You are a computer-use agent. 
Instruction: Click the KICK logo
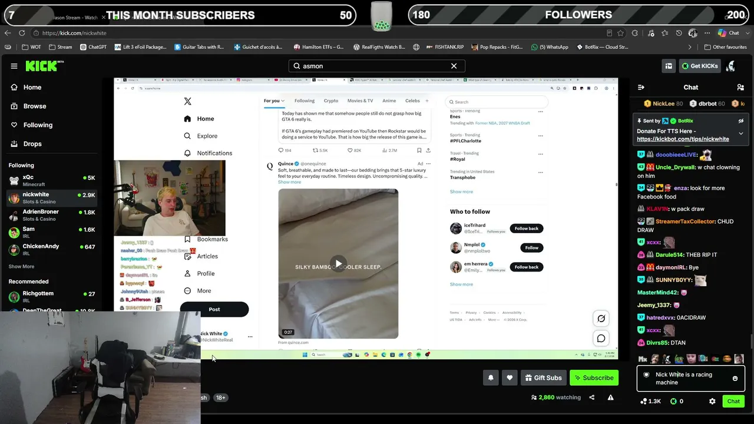(44, 66)
